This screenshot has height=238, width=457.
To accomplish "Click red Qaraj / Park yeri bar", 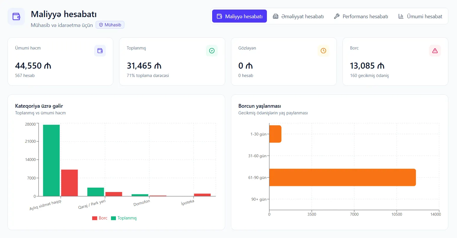I will click(x=114, y=194).
